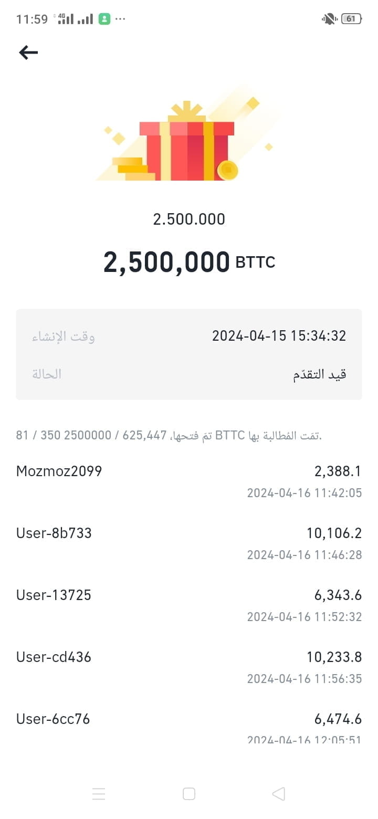Tap the green contact notification icon

[104, 19]
